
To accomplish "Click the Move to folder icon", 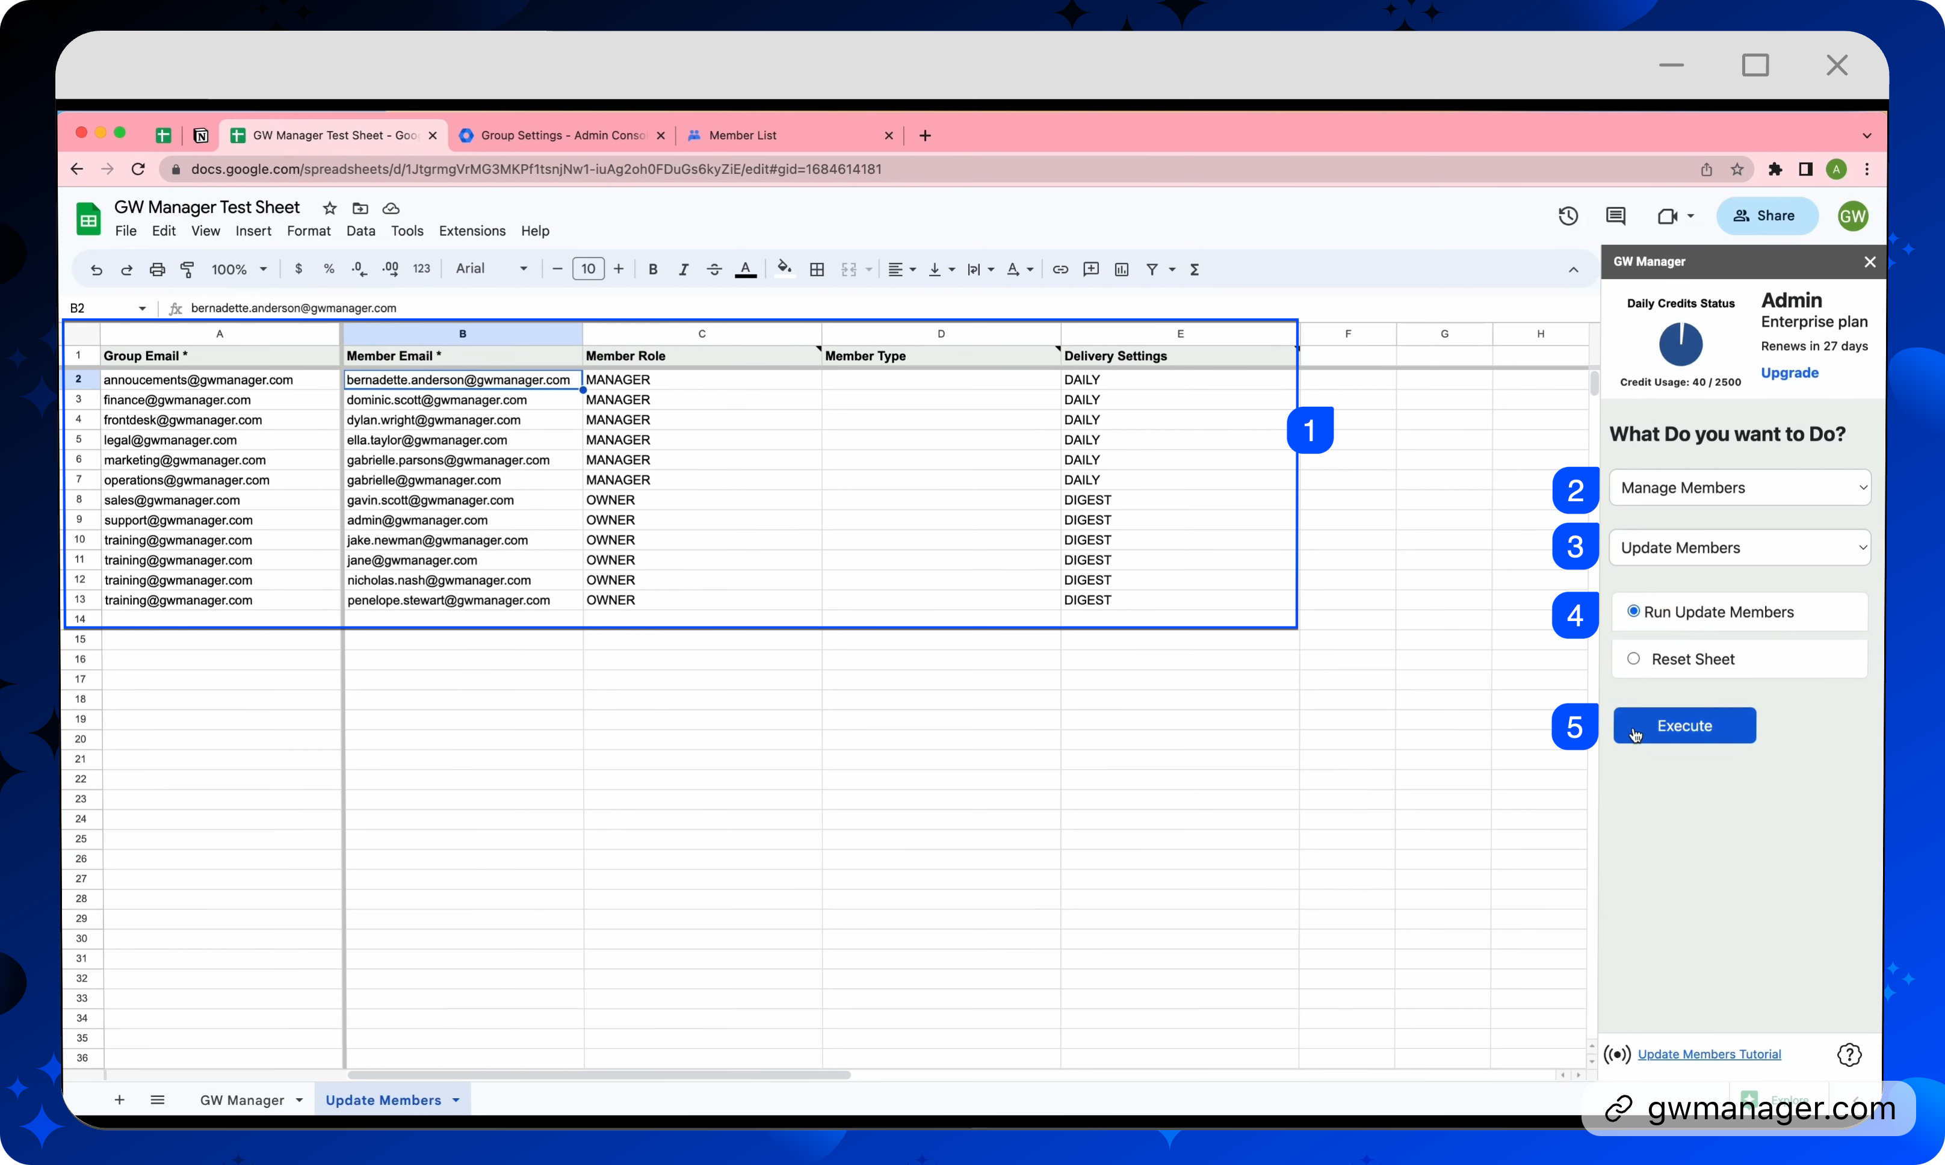I will (360, 208).
